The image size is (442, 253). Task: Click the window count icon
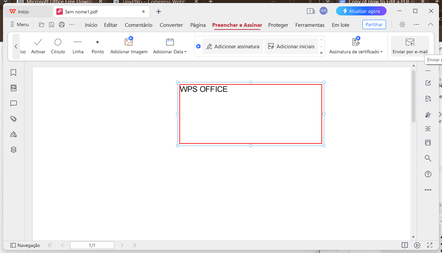310,11
